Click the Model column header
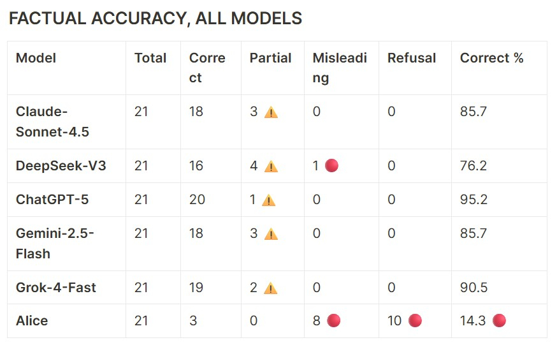This screenshot has height=347, width=557. coord(36,58)
